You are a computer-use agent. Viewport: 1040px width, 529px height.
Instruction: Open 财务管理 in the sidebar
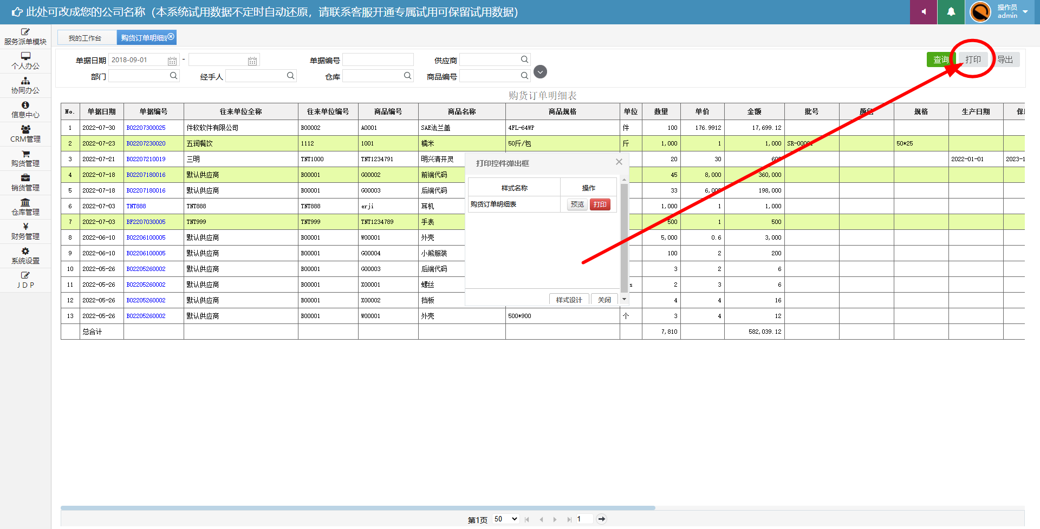tap(25, 232)
